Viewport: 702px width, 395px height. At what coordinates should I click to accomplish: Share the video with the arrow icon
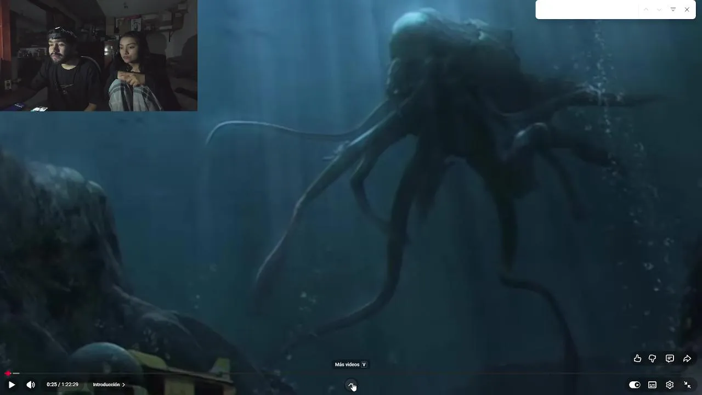click(687, 358)
